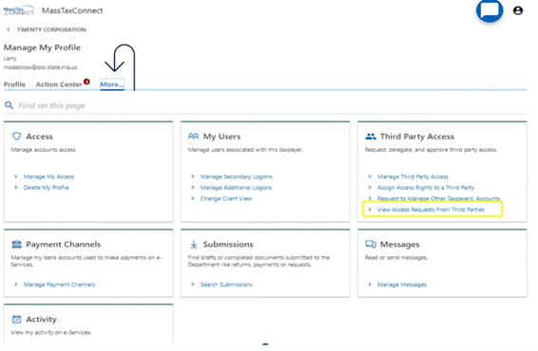
Task: Click the Third Party Access heading
Action: pos(417,137)
